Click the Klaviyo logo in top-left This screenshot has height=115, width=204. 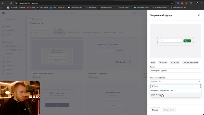point(4,13)
